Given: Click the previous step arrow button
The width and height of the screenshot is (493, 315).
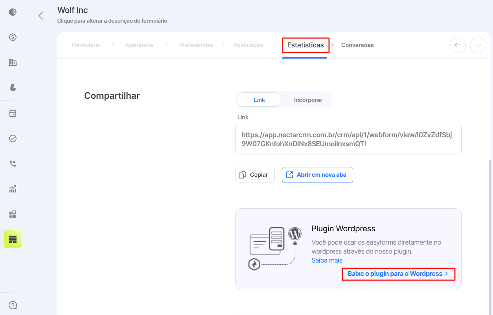Looking at the screenshot, I should coord(457,45).
